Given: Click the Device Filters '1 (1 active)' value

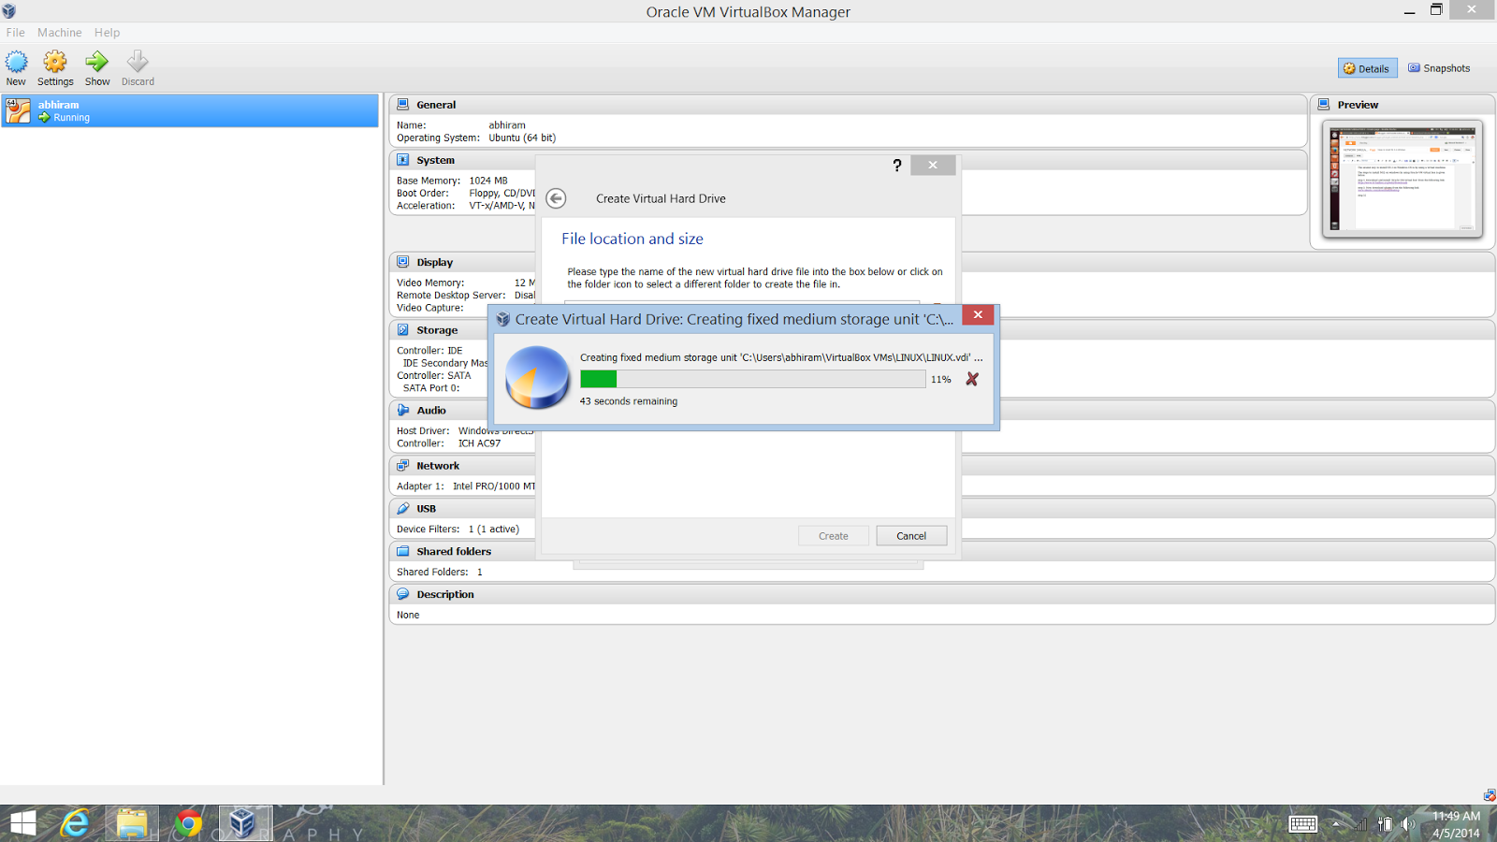Looking at the screenshot, I should 494,530.
